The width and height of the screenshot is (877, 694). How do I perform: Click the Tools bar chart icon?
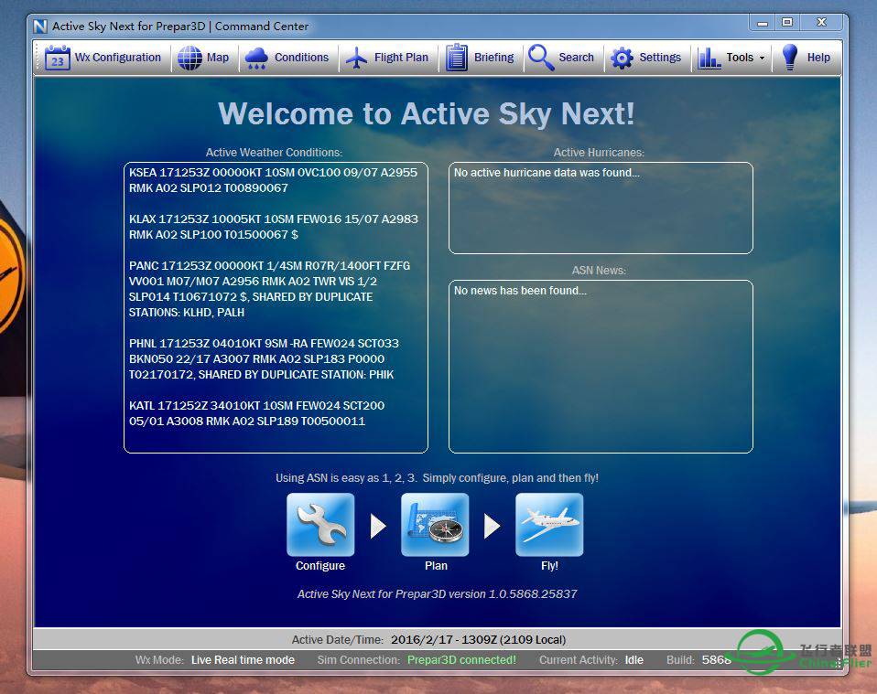[x=709, y=58]
